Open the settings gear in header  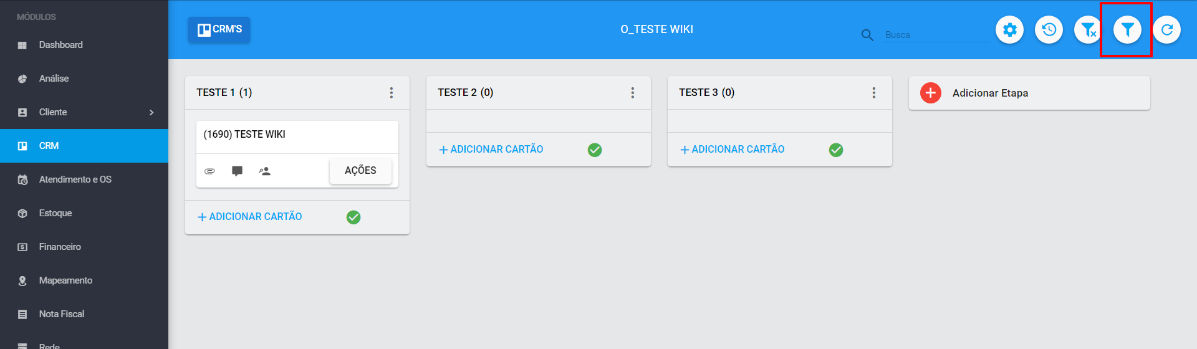point(1009,29)
